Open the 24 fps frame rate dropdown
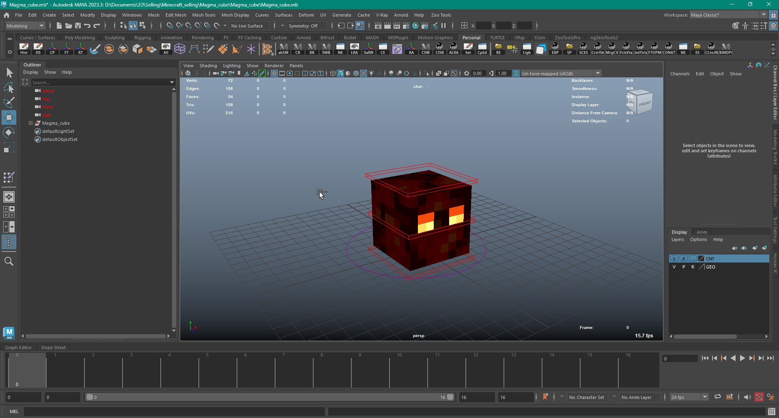This screenshot has height=418, width=779. [x=689, y=397]
